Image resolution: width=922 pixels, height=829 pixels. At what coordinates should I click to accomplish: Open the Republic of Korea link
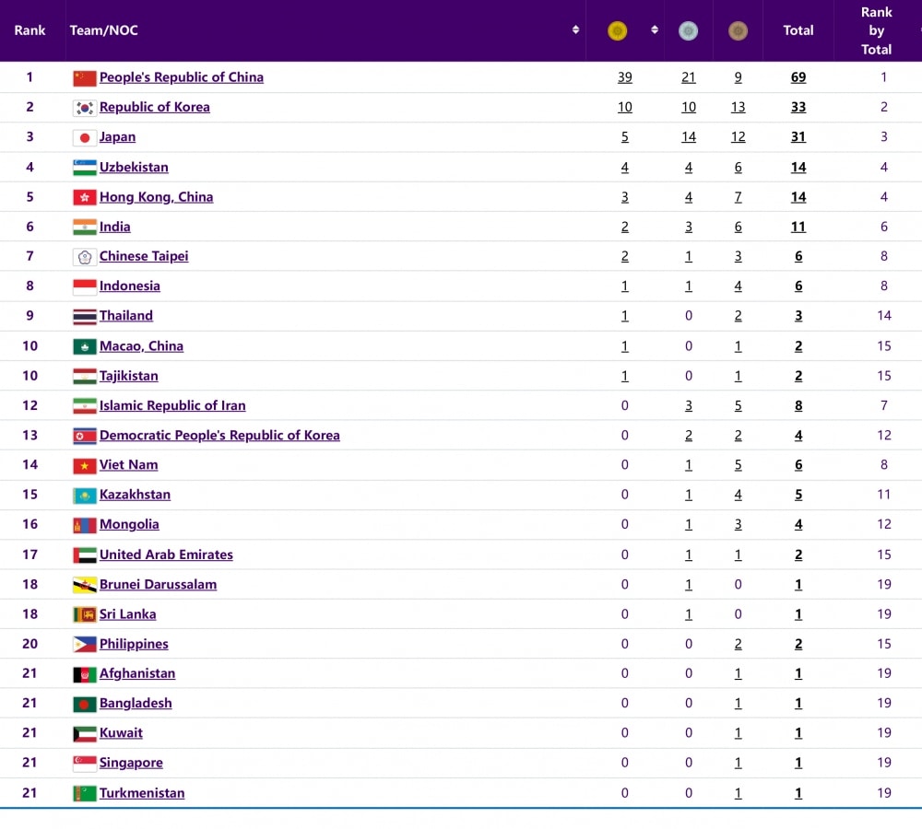[155, 107]
